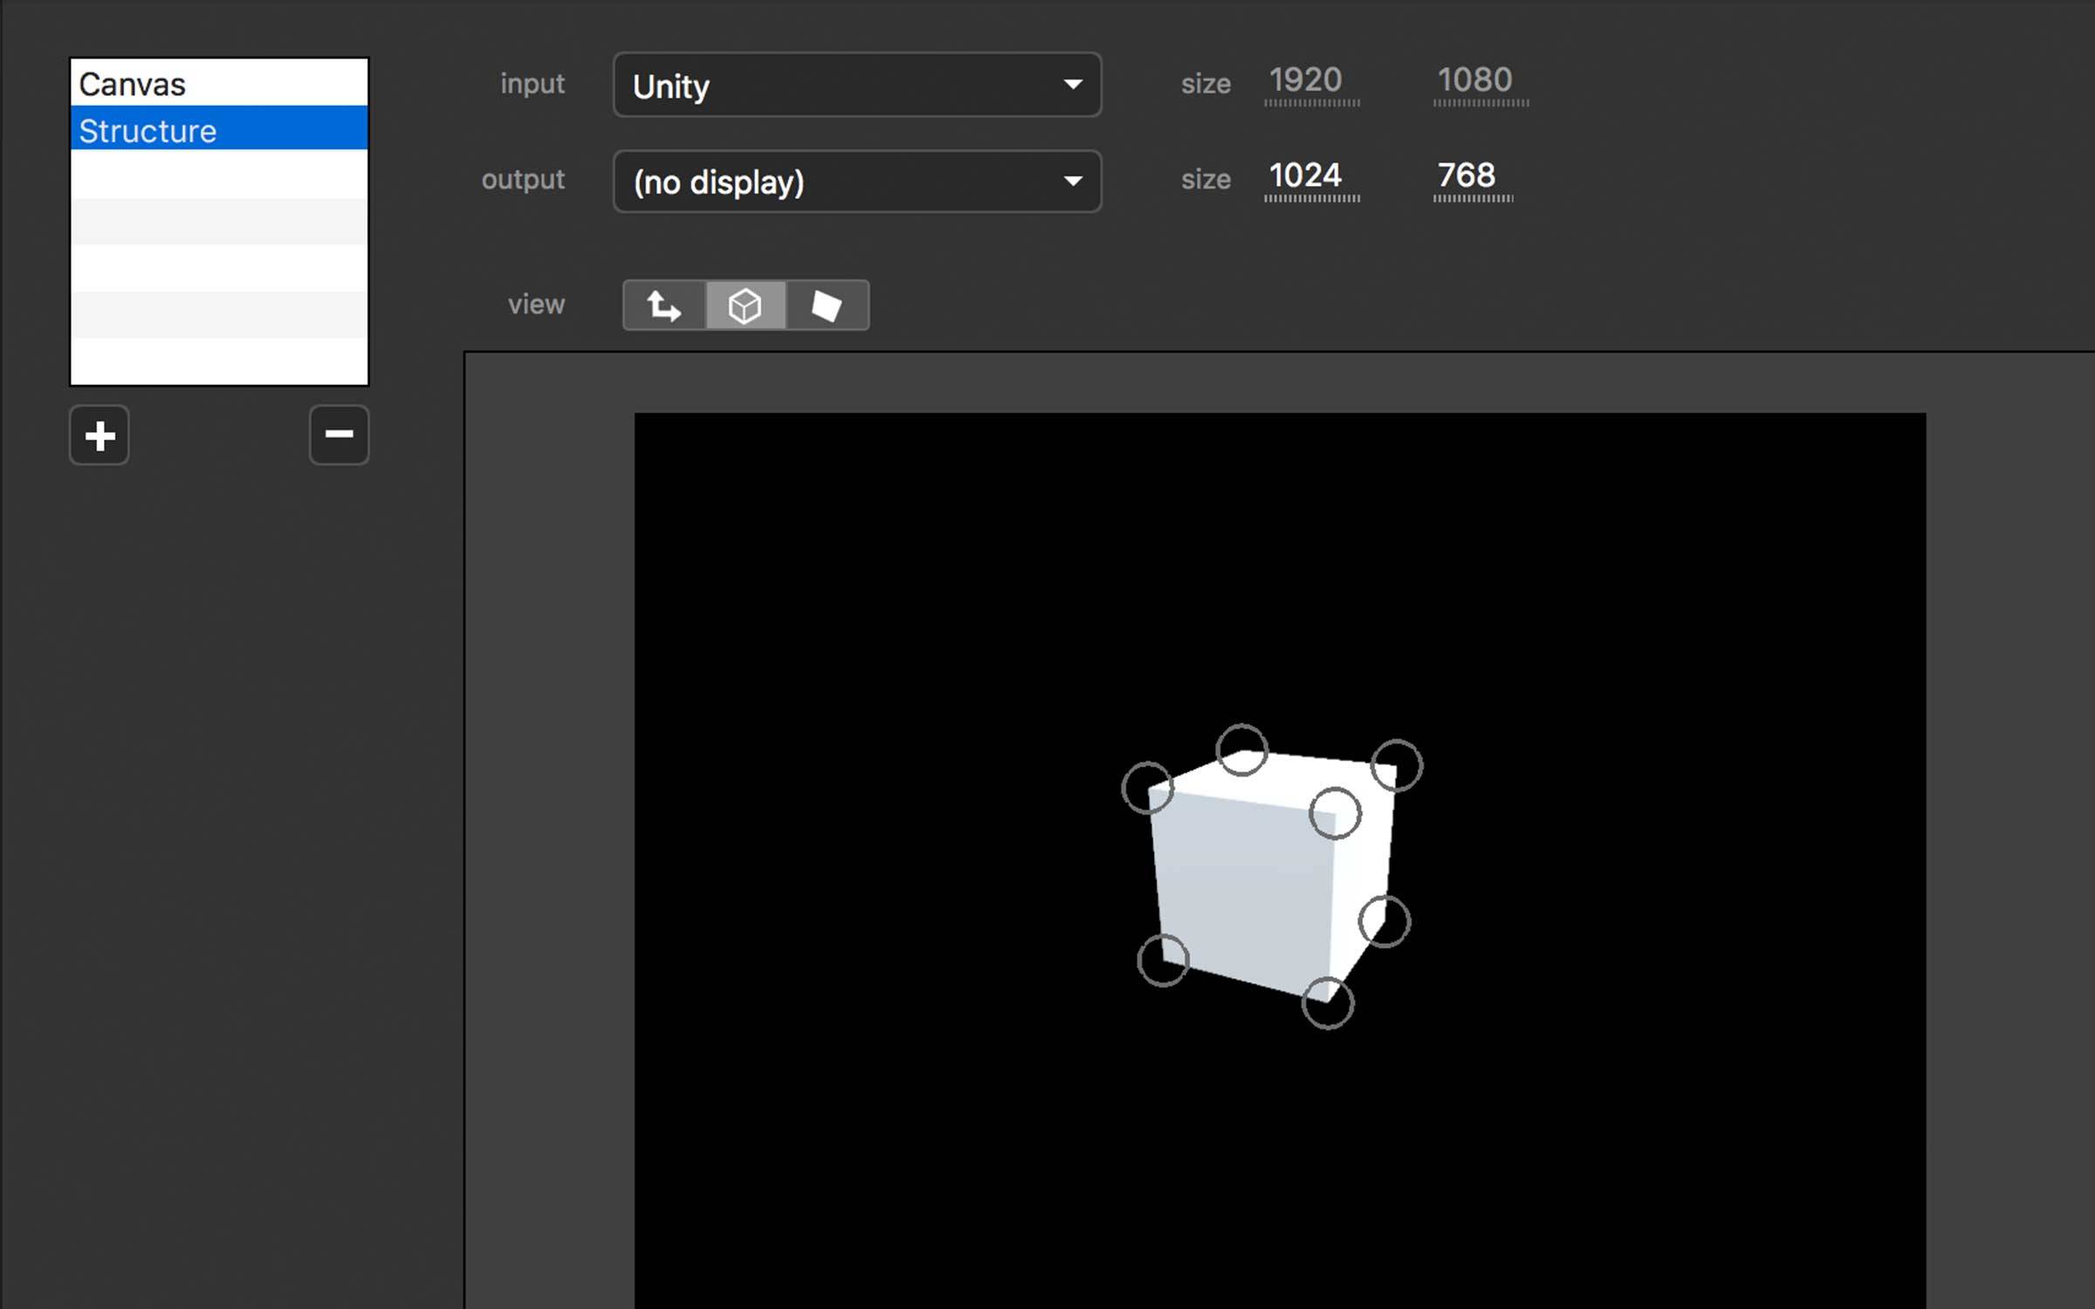
Task: Click the bottom-left corner handle of the cube
Action: (1163, 960)
